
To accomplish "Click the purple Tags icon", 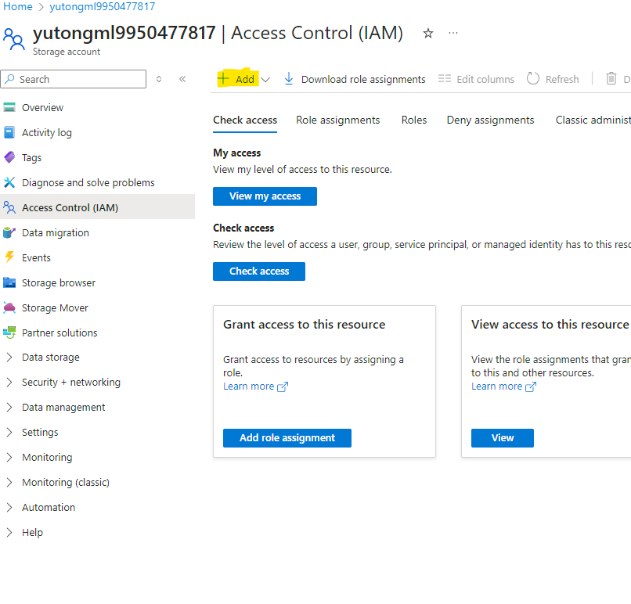I will pos(9,157).
